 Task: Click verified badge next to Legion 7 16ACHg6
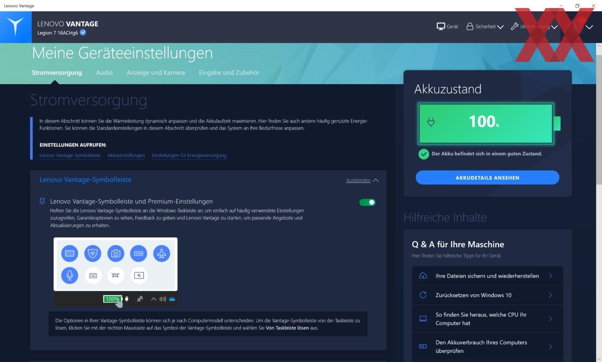click(x=83, y=33)
